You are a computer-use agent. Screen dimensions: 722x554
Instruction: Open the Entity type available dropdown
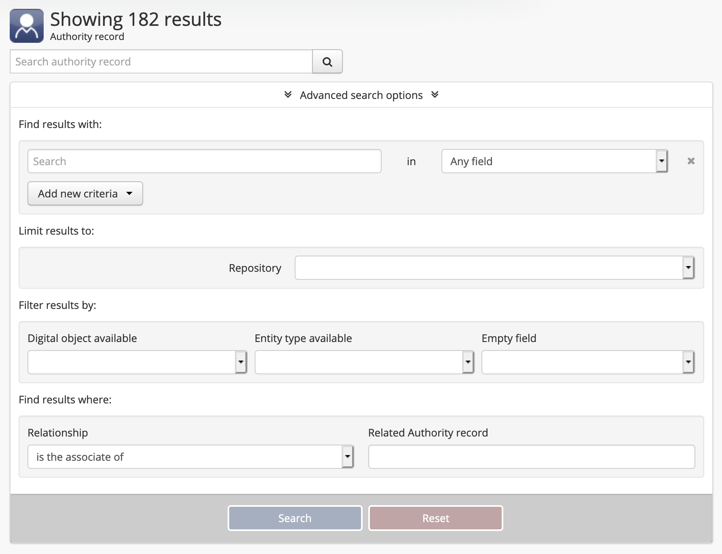pos(364,363)
